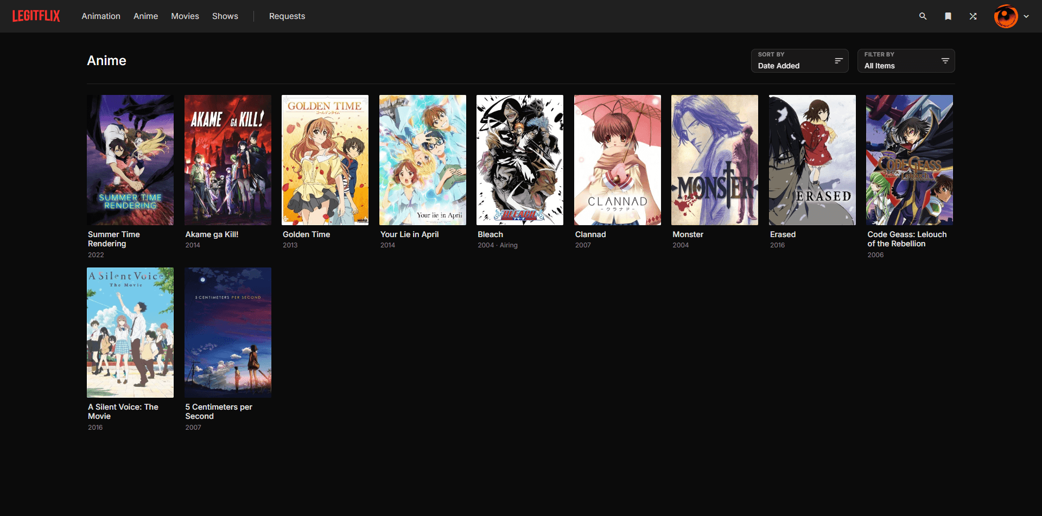Click the LEGITFLIX logo
Viewport: 1042px width, 516px height.
[36, 16]
